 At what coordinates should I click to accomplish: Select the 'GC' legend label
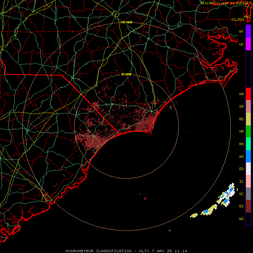241,194
